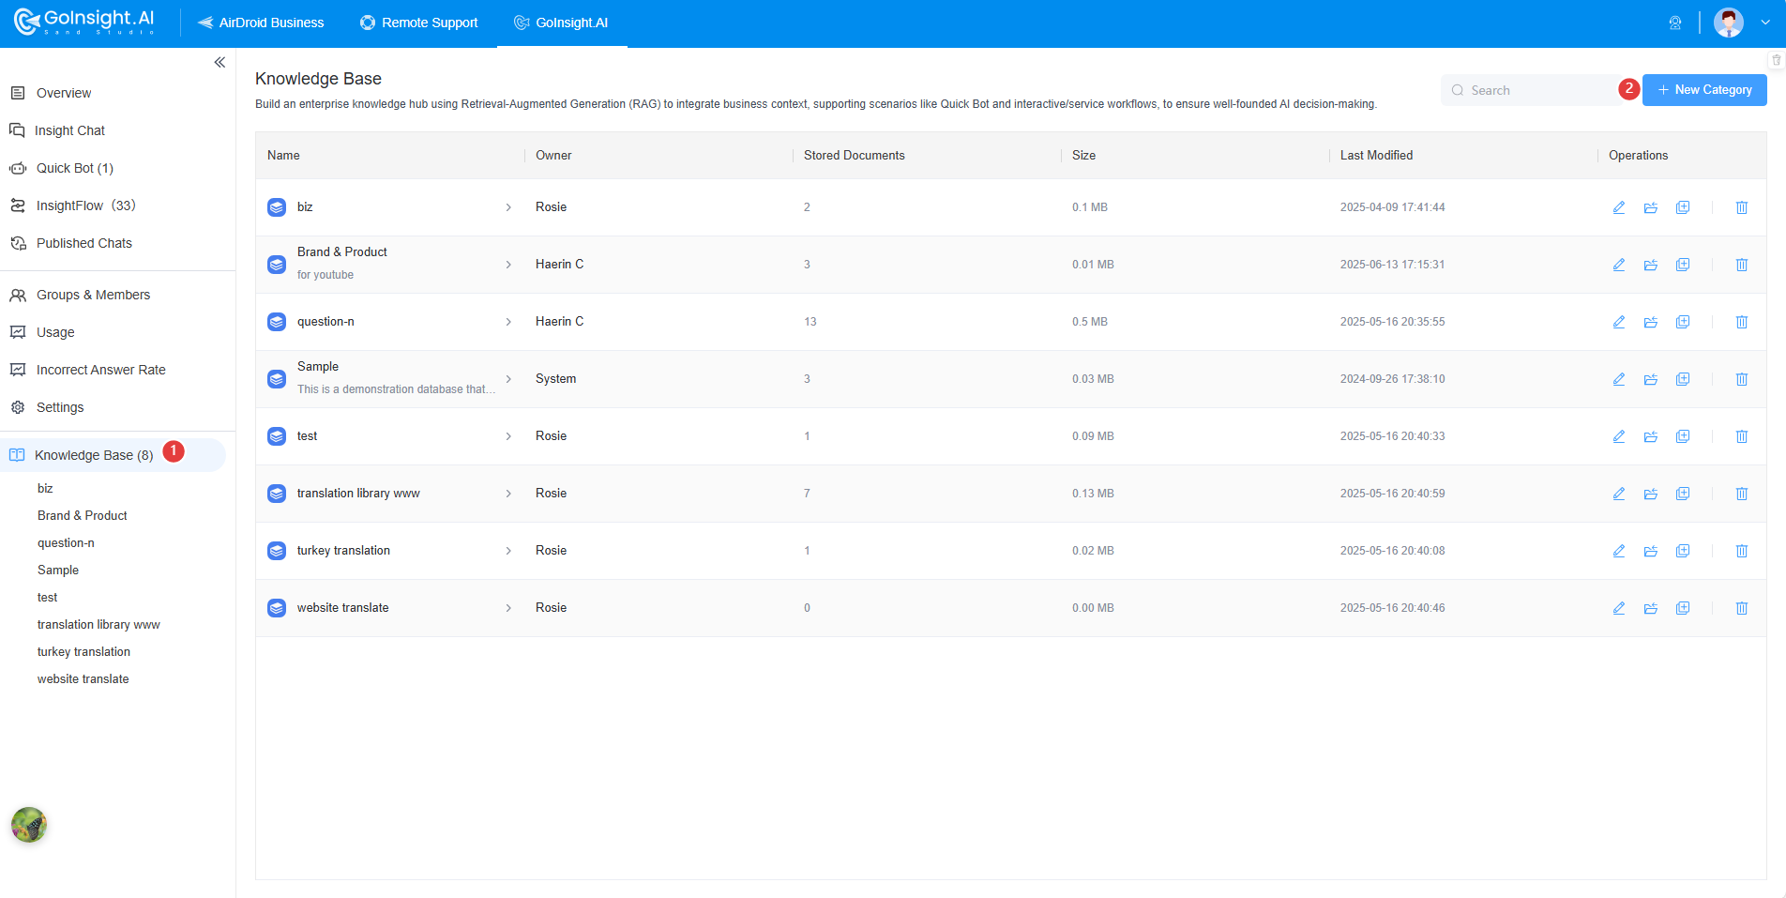1786x898 pixels.
Task: Switch to the Remote Support tab
Action: click(x=418, y=23)
